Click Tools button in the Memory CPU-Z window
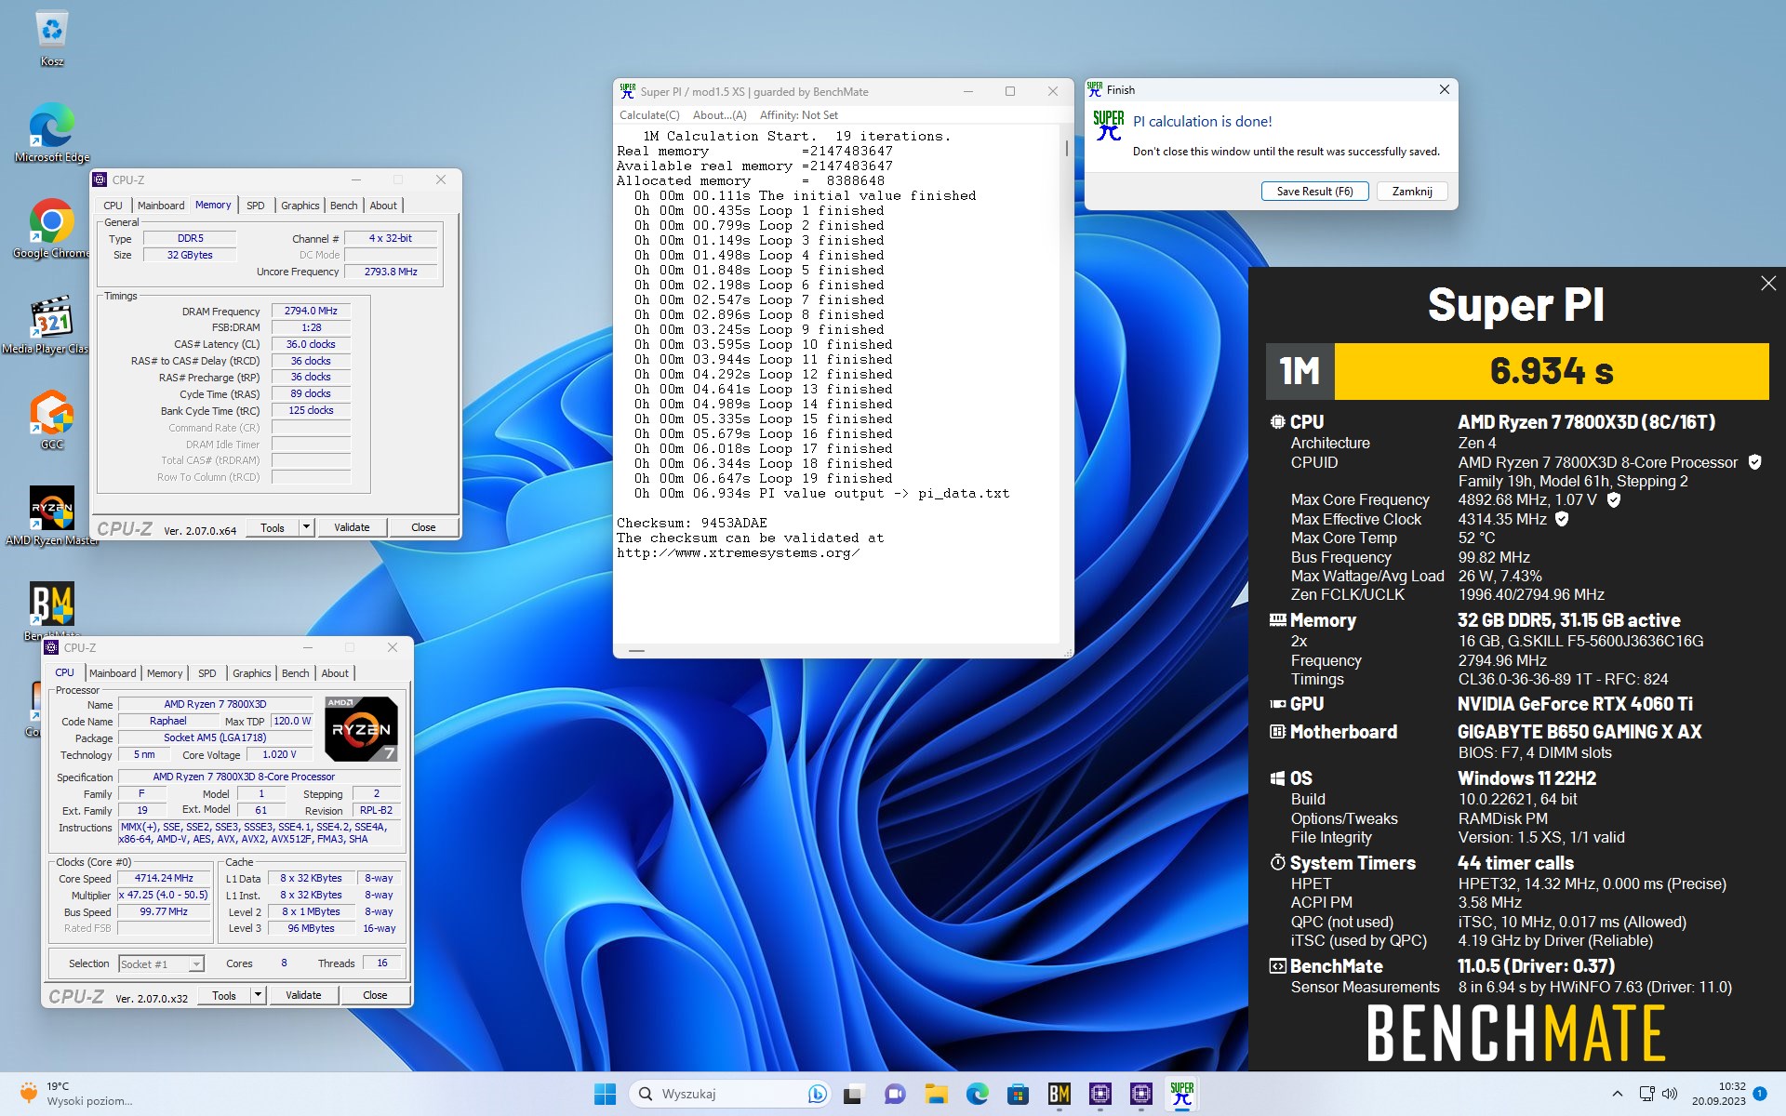The height and width of the screenshot is (1116, 1786). [x=273, y=527]
